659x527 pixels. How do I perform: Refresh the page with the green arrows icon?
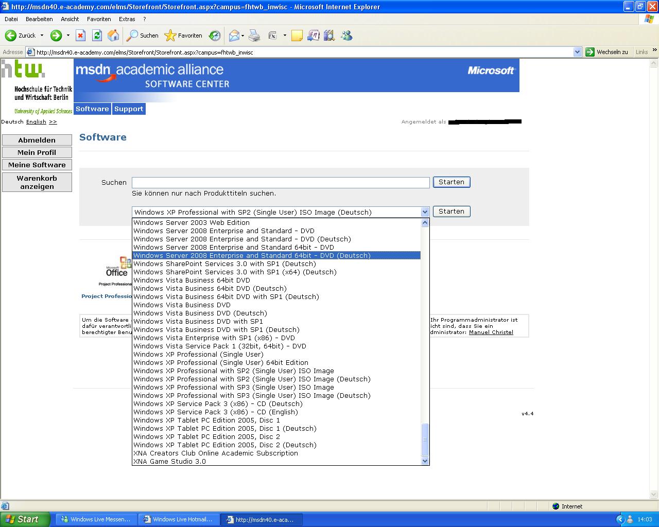point(97,36)
